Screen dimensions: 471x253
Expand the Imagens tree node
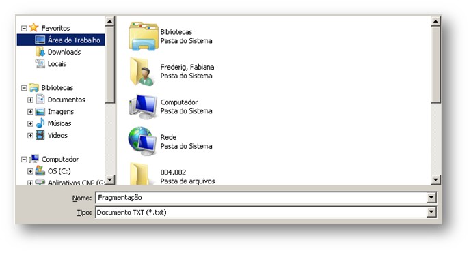30,112
